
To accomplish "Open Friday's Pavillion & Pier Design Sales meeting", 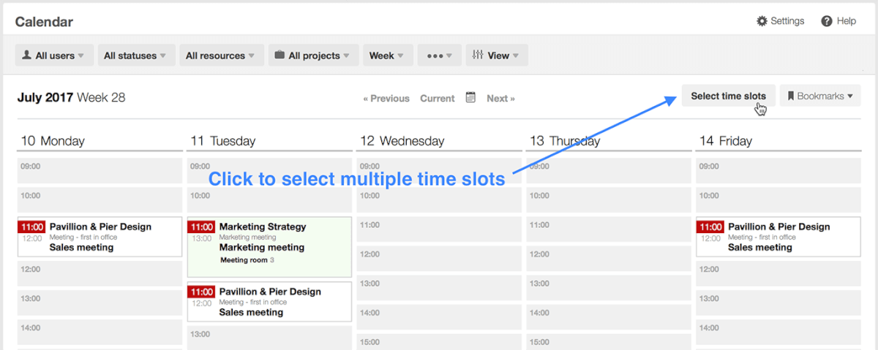I will coord(778,237).
